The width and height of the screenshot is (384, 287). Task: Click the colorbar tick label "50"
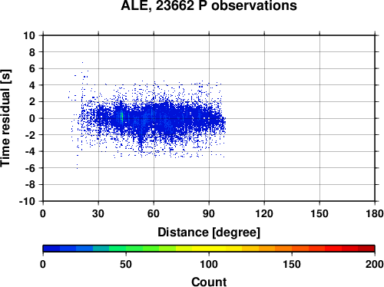(x=126, y=264)
